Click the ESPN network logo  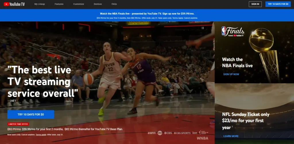[152, 133]
